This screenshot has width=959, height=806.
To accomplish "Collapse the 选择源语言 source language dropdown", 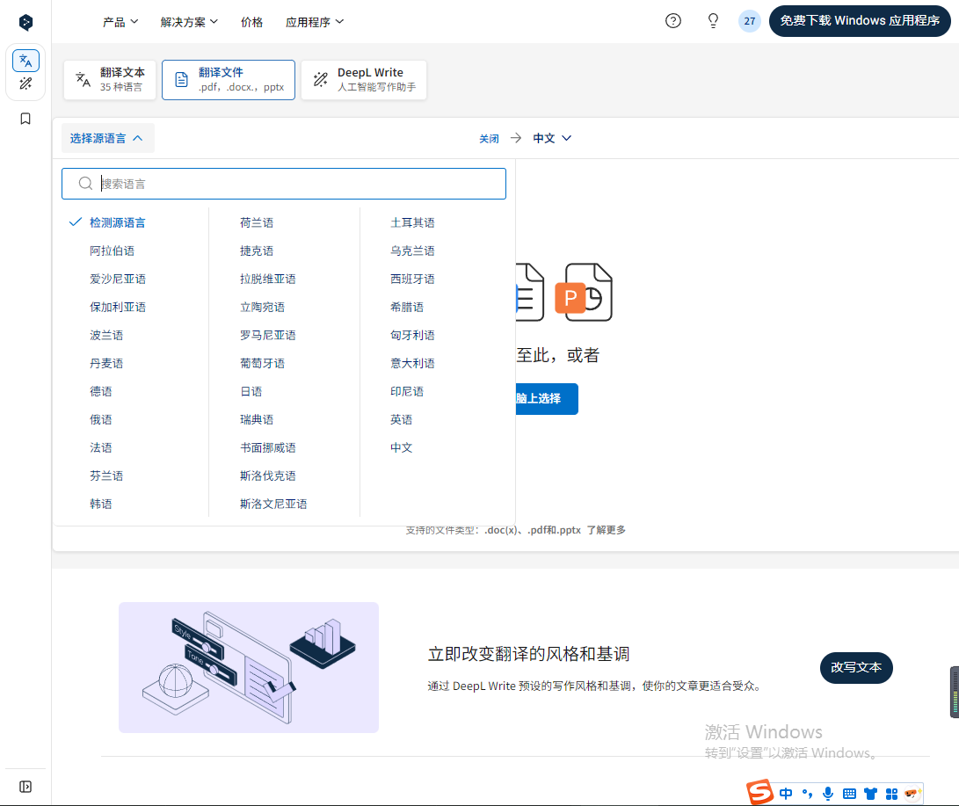I will [x=107, y=138].
